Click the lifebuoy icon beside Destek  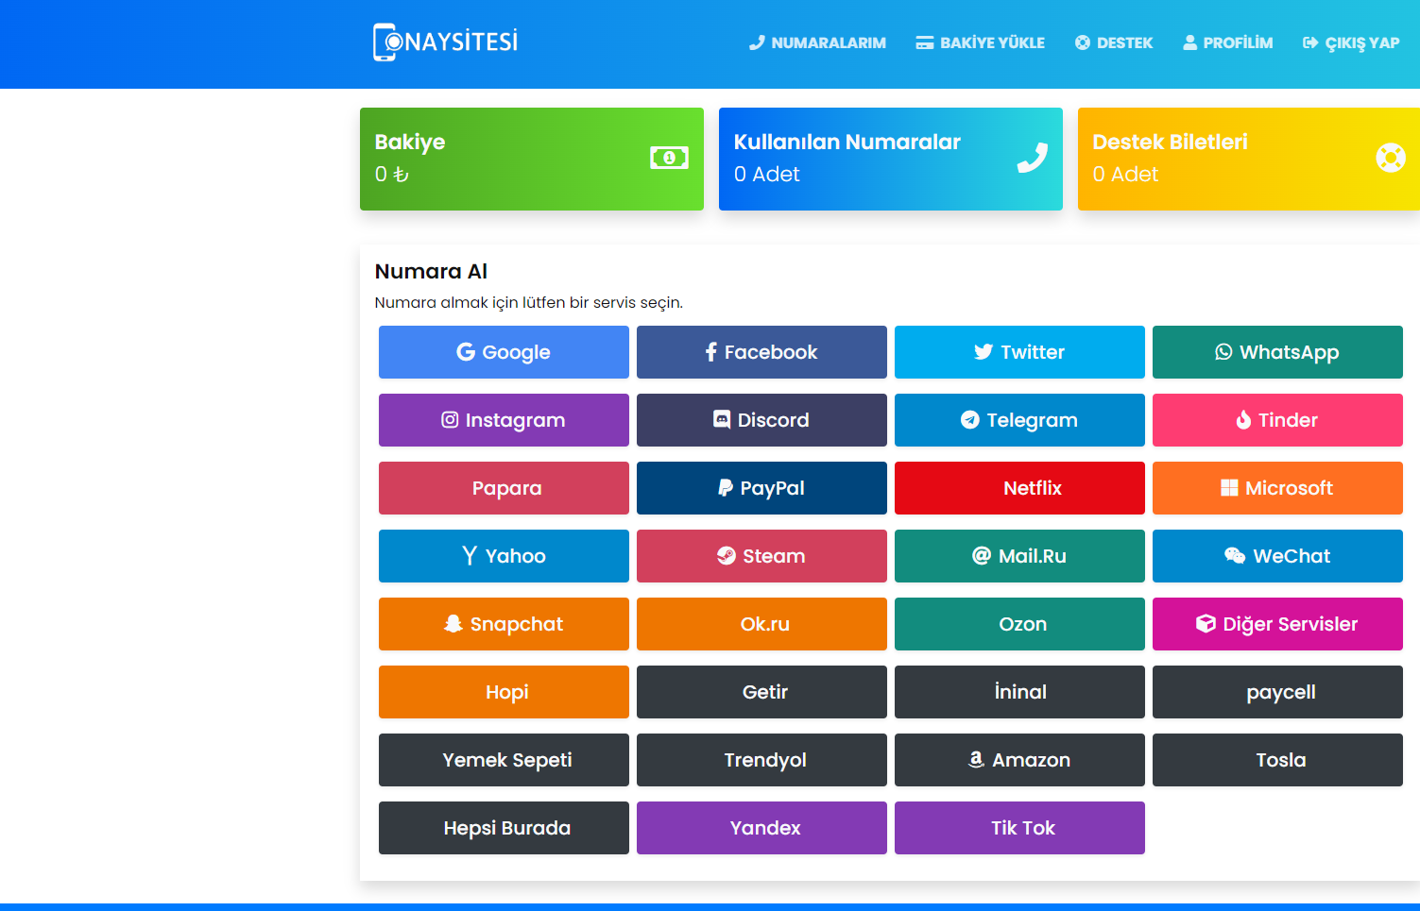coord(1083,42)
